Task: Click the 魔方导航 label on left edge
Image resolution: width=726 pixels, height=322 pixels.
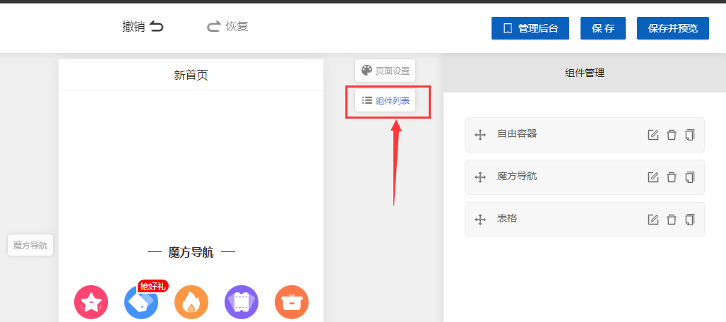Action: click(30, 246)
